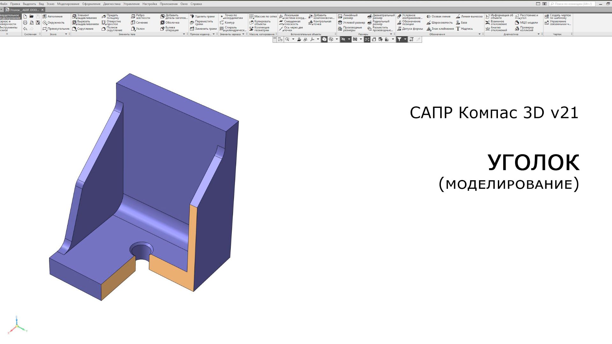Add a Ребро жесткости rib
612x344 pixels.
pos(141,17)
